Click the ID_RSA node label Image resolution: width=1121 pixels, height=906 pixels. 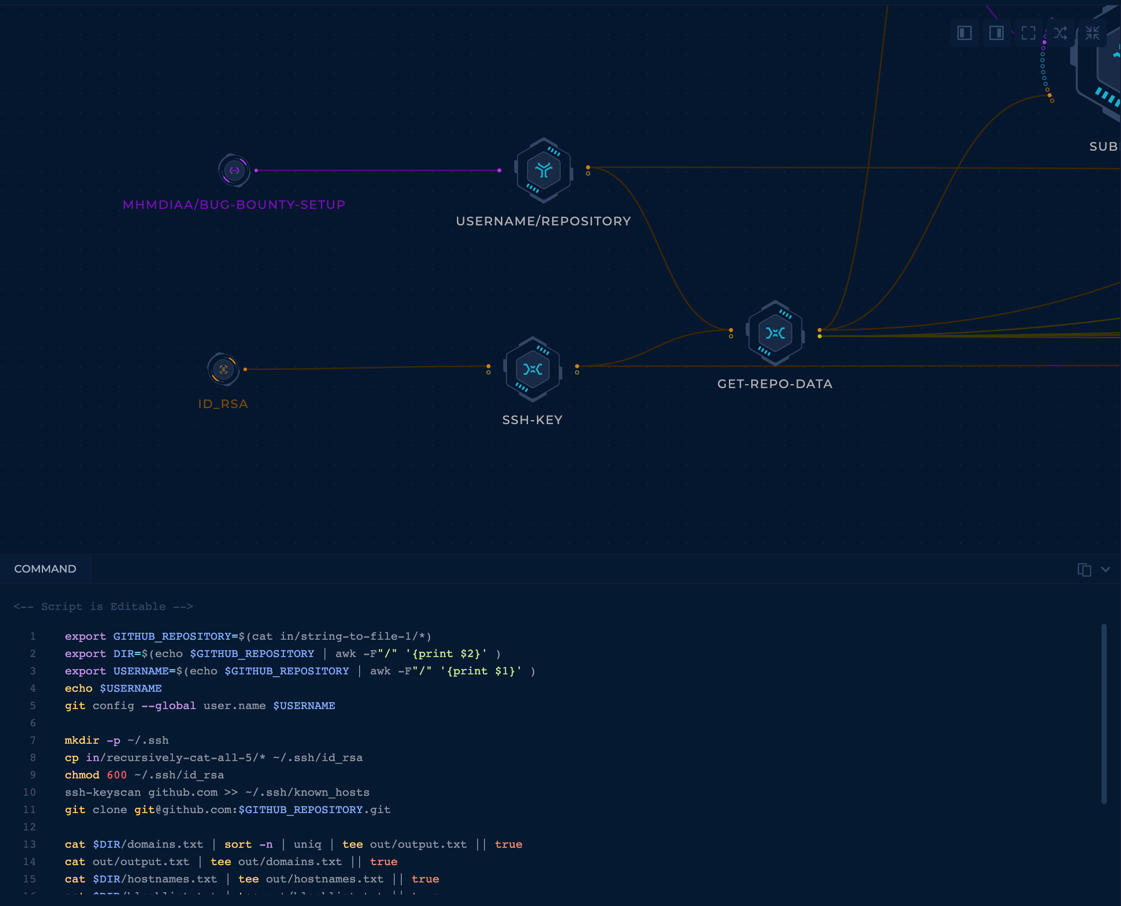[223, 404]
